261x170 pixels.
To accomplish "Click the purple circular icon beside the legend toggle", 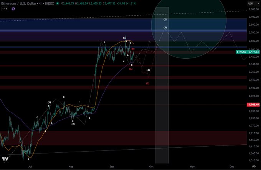I will [x=13, y=9].
